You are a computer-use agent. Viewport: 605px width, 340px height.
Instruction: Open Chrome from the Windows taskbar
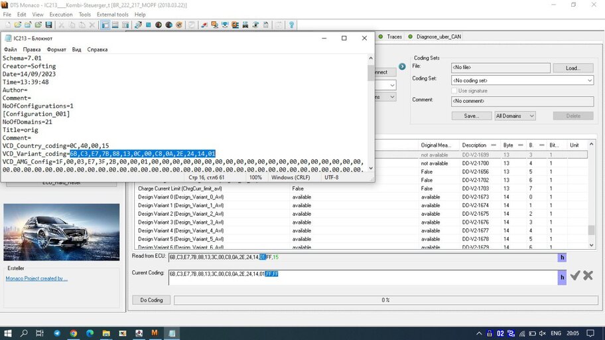click(73, 332)
